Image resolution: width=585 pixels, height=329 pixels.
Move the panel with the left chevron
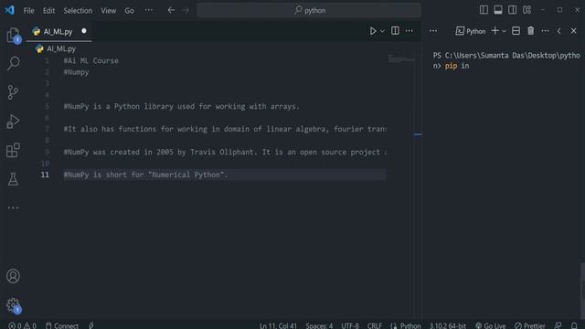(559, 31)
